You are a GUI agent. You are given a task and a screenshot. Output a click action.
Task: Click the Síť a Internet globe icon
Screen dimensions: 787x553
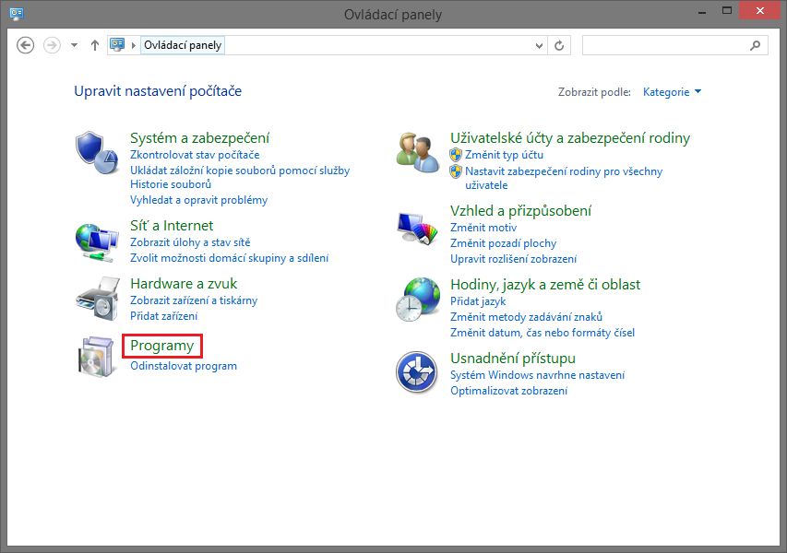[x=97, y=241]
